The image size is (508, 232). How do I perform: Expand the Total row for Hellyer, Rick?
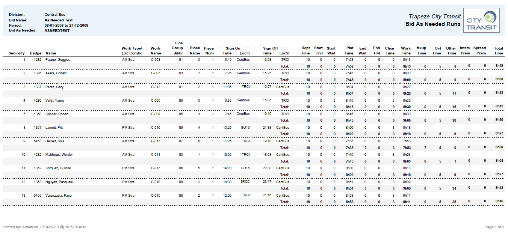point(285,148)
